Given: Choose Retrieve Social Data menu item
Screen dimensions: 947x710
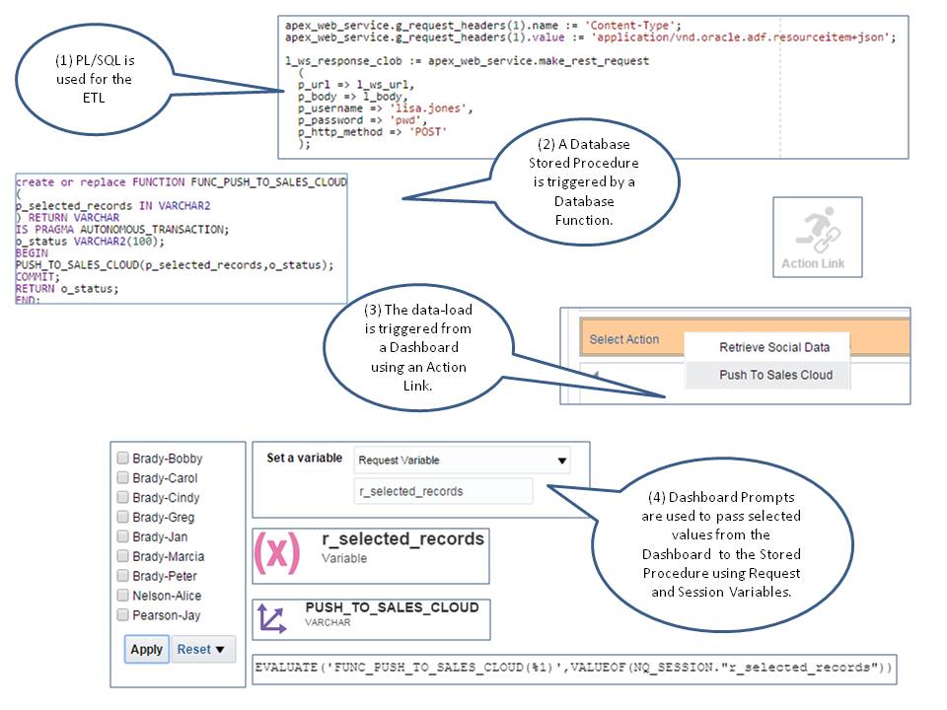Looking at the screenshot, I should tap(774, 347).
